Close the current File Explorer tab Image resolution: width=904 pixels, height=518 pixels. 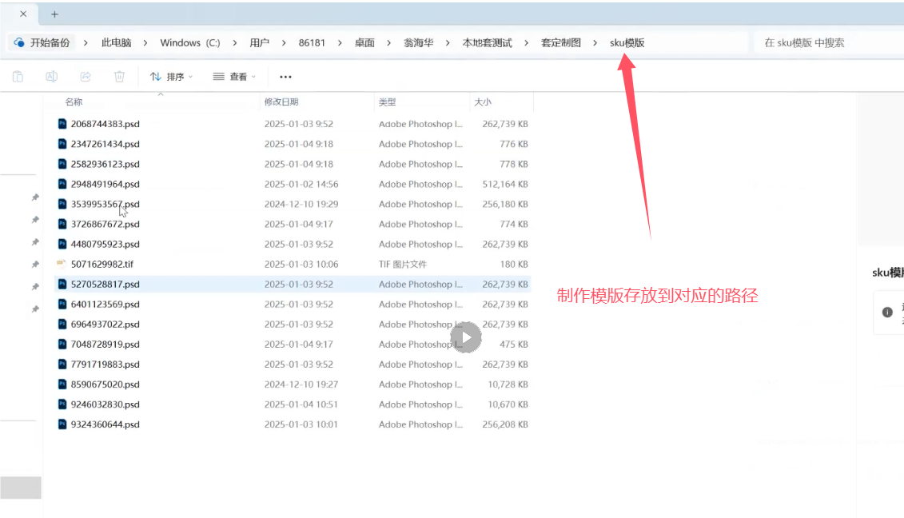(x=22, y=14)
